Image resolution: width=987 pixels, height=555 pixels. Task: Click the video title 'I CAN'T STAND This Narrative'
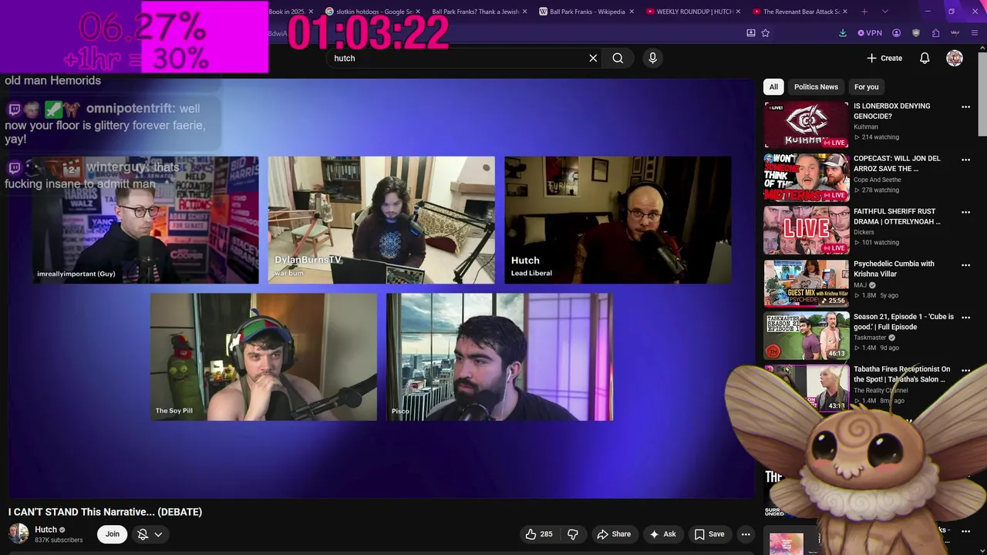(x=105, y=512)
